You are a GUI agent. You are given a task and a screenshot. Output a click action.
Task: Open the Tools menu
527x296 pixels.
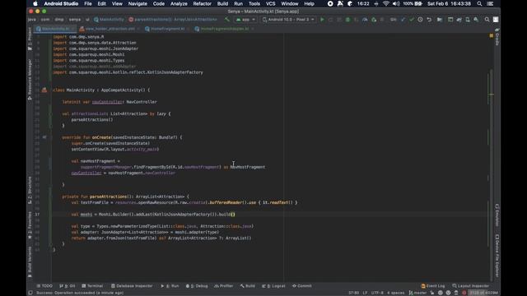254,3
